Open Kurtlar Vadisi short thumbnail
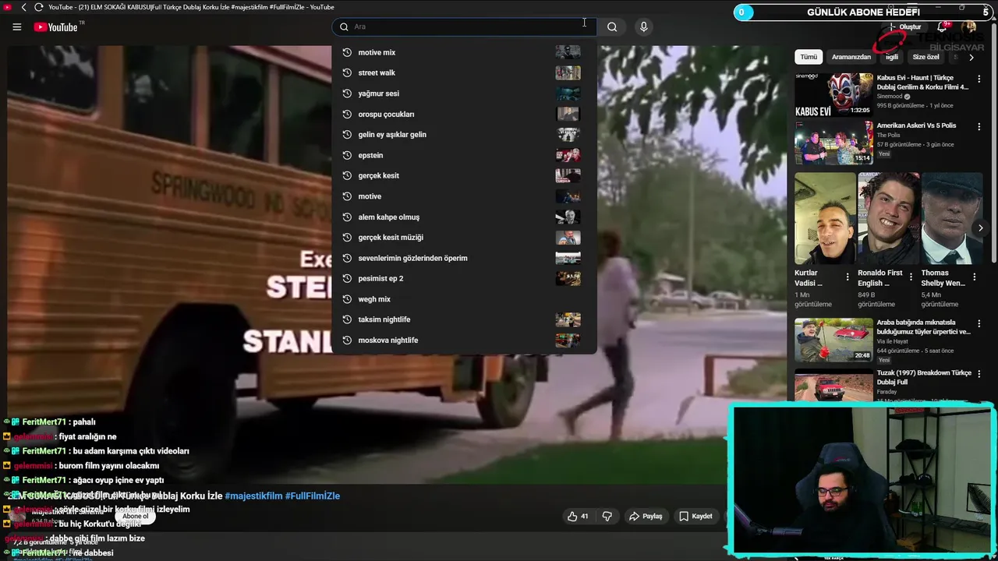 825,218
